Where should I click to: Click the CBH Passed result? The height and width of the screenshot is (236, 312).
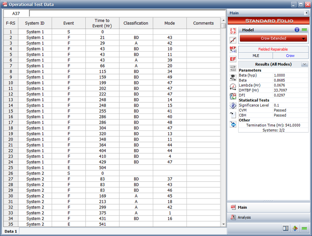coord(280,115)
